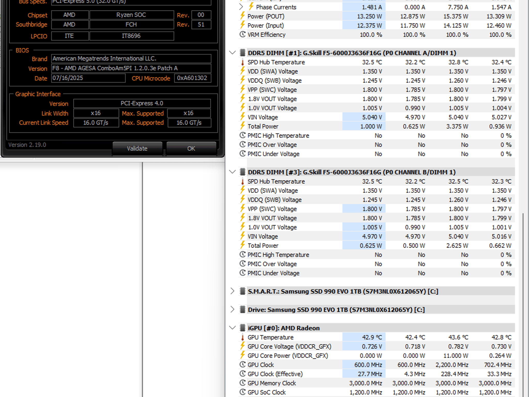Select the Max. Supported link speed 16.0 GT/s field
The height and width of the screenshot is (397, 529).
[x=189, y=123]
